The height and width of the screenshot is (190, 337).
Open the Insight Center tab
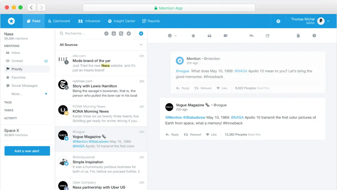[121, 21]
